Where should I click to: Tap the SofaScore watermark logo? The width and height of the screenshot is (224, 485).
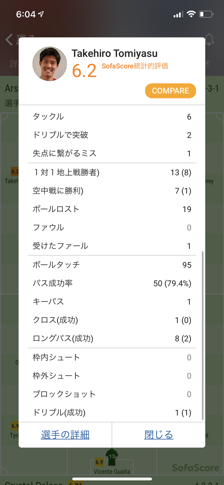click(196, 467)
